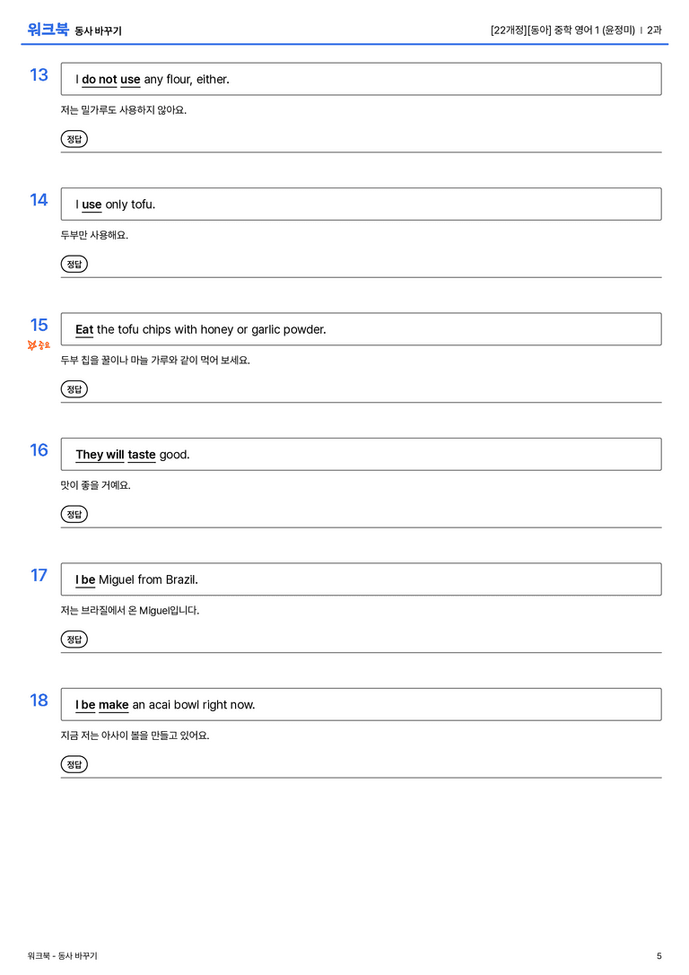689x975 pixels.
Task: Click the orange 중요 star mark
Action: (x=39, y=345)
